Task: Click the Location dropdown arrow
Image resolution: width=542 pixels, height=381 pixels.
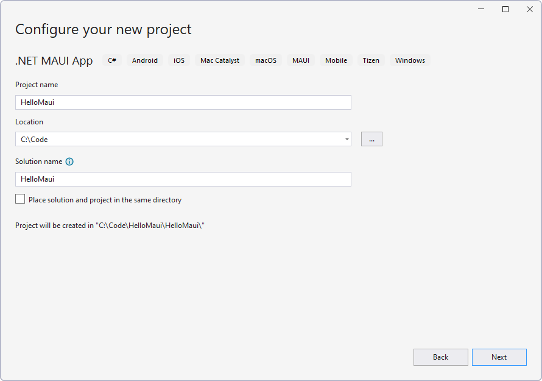Action: (x=347, y=139)
